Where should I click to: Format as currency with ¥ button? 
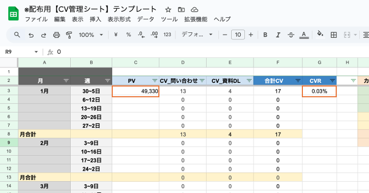pos(115,35)
